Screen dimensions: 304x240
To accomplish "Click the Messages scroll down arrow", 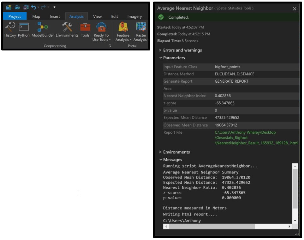I will click(295, 221).
